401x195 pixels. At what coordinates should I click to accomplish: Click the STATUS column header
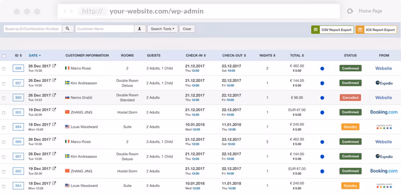[350, 55]
